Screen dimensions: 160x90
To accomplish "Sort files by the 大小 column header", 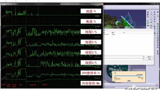I will click(x=124, y=33).
